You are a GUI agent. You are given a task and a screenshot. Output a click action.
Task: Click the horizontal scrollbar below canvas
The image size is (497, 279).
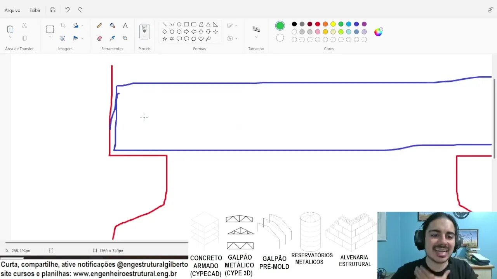point(96,242)
